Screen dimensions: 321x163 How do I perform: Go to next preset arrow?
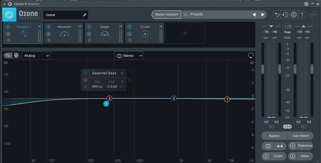263,14
